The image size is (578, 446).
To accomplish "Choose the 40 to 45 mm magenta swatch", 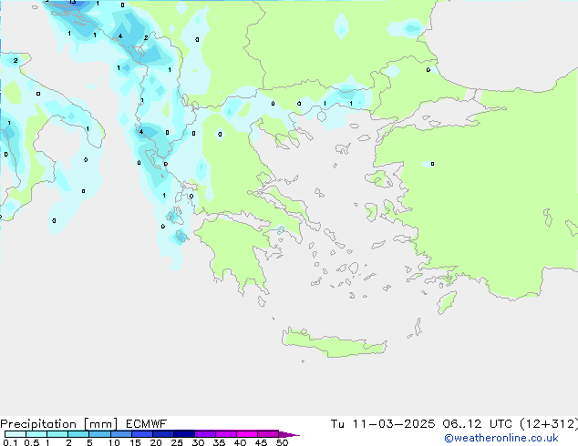I will click(247, 434).
